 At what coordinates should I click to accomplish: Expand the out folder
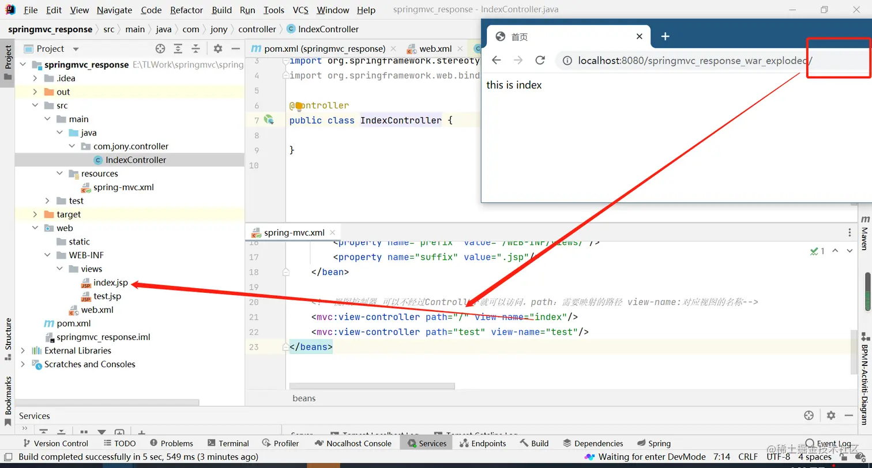point(35,92)
